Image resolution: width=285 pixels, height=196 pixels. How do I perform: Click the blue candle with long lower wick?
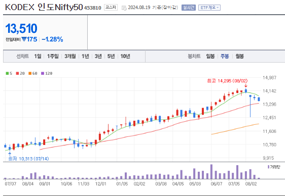(x=251, y=106)
